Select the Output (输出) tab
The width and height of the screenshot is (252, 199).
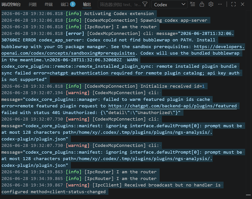[x=87, y=4]
